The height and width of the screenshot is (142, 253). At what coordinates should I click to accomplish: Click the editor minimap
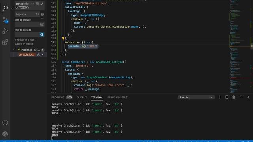tap(240, 47)
